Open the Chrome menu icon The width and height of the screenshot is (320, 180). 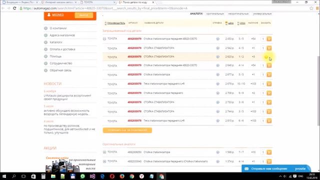[x=317, y=8]
